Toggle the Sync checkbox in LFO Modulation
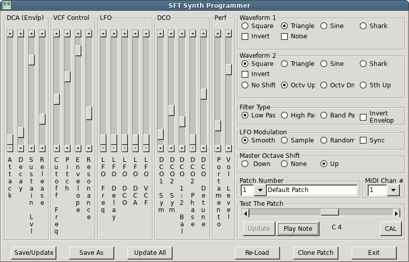This screenshot has width=409, height=262. tap(363, 140)
